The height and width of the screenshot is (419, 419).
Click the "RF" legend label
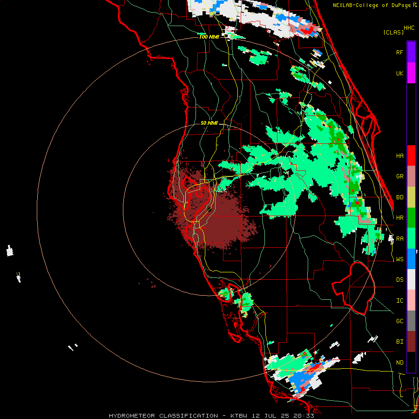click(399, 53)
